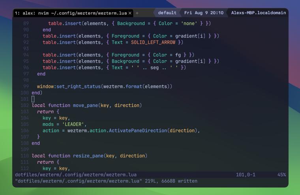This screenshot has height=195, width=300.
Task: Click 'set_right_status' on line 99
Action: 79,87
